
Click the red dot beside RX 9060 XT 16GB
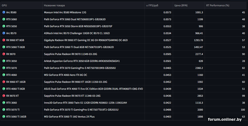point(4,82)
